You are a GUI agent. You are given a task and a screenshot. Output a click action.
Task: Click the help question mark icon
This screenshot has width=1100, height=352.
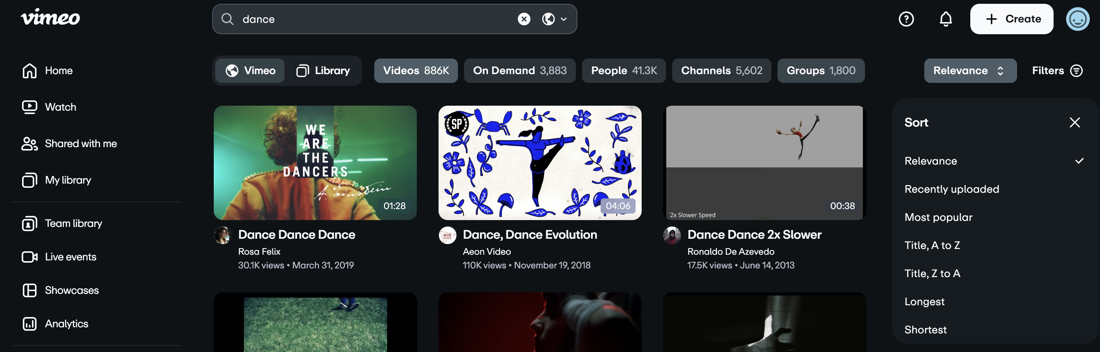point(906,19)
